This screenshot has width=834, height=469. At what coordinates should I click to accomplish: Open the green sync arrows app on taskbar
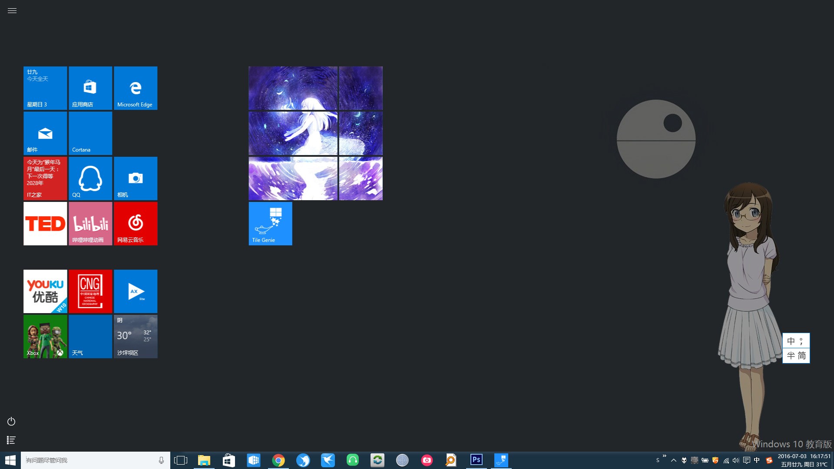click(x=377, y=460)
